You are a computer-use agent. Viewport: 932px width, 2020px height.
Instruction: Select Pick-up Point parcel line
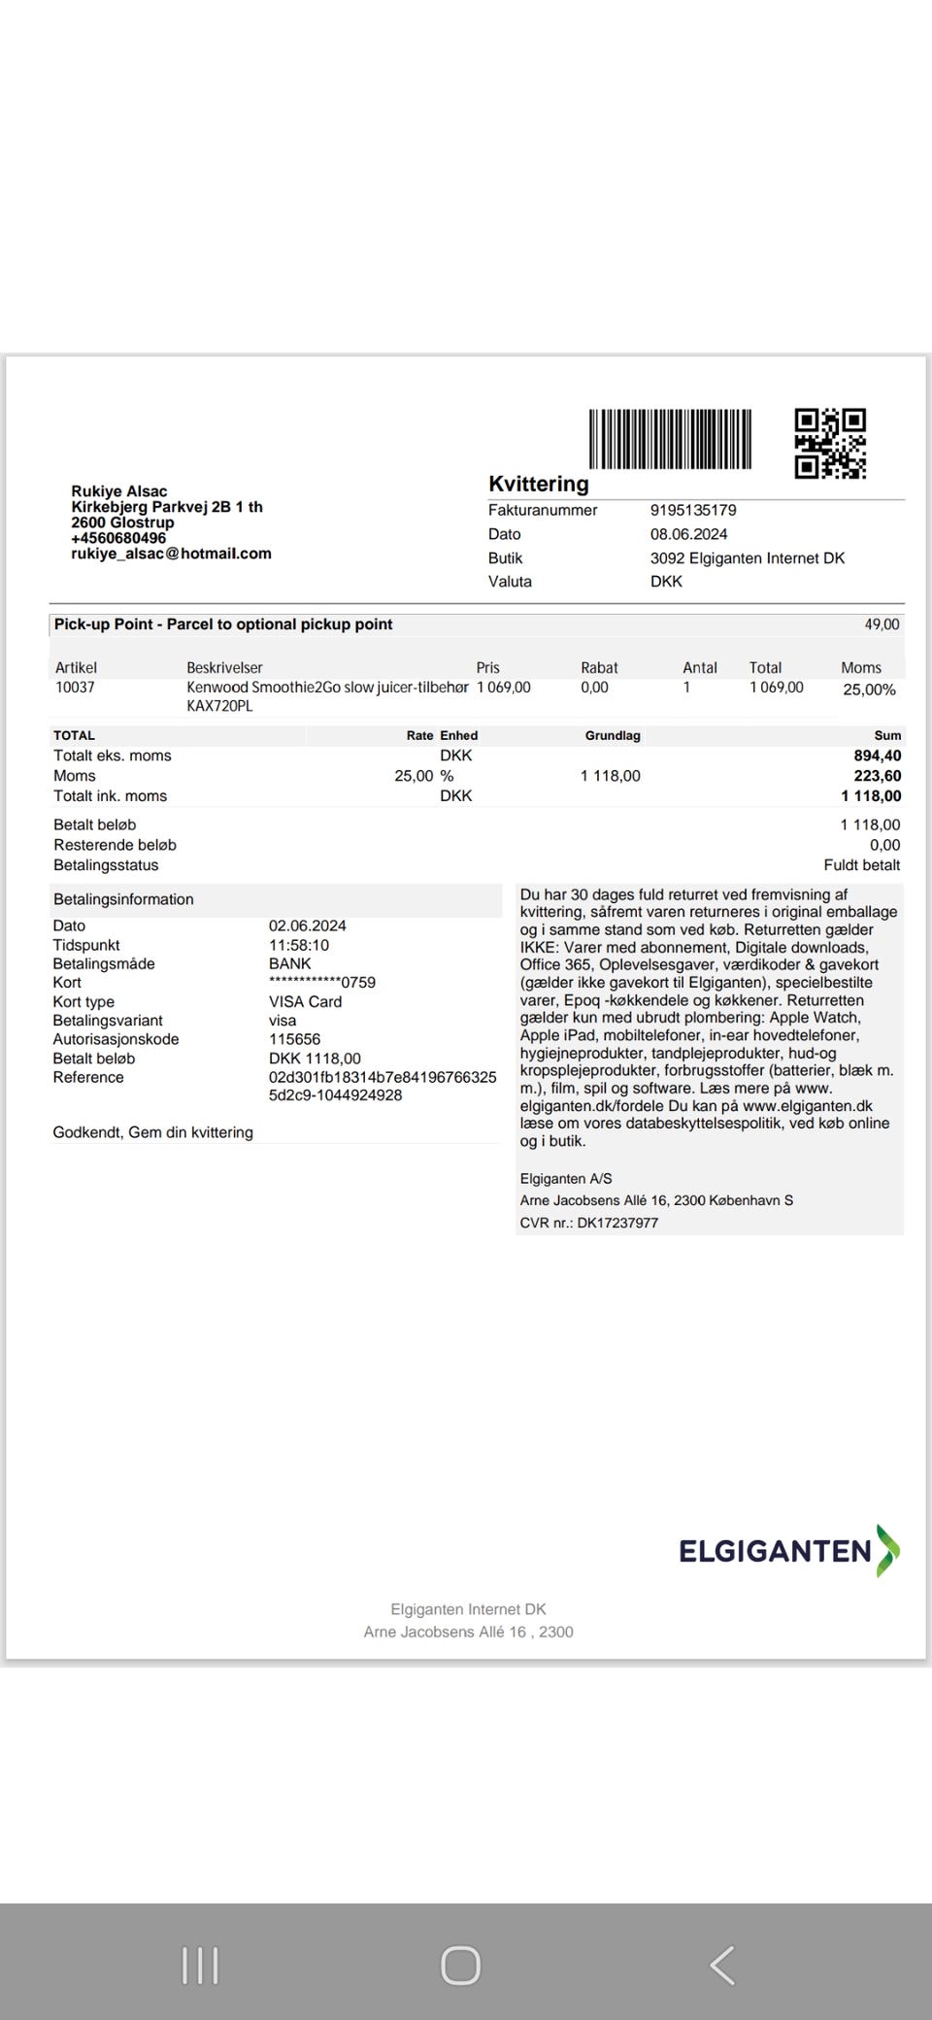pos(223,624)
